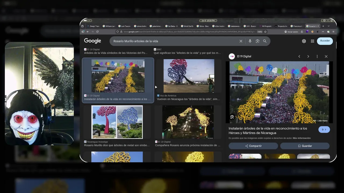Select Nicaragua Investiga pink and blue trees thumbnail
Image resolution: width=344 pixels, height=193 pixels.
(x=117, y=122)
